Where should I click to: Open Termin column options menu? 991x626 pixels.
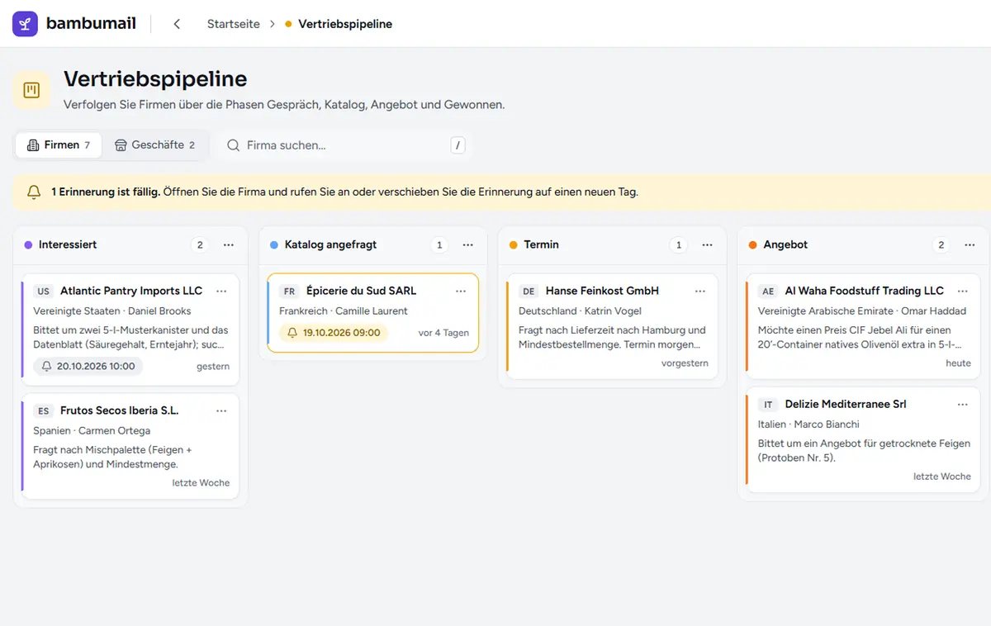708,244
